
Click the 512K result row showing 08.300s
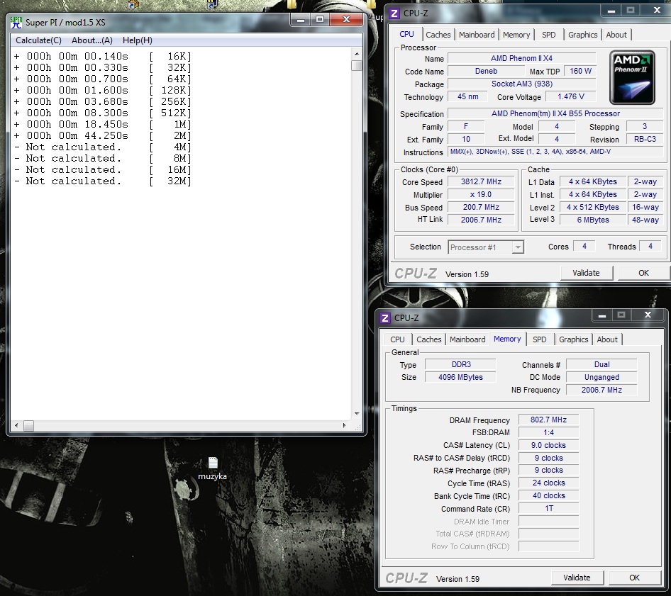point(103,113)
